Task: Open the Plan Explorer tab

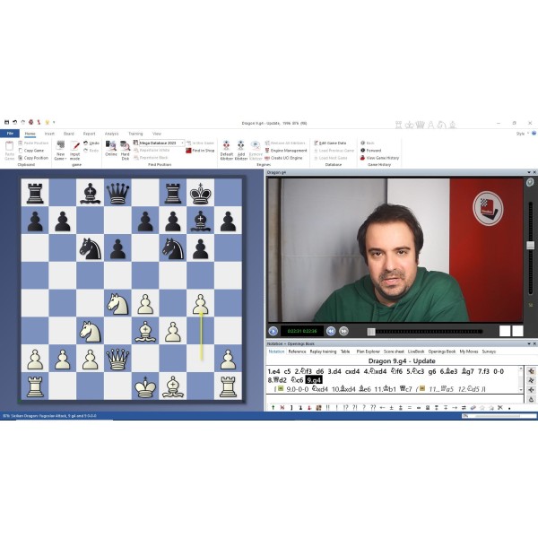Action: coord(368,351)
